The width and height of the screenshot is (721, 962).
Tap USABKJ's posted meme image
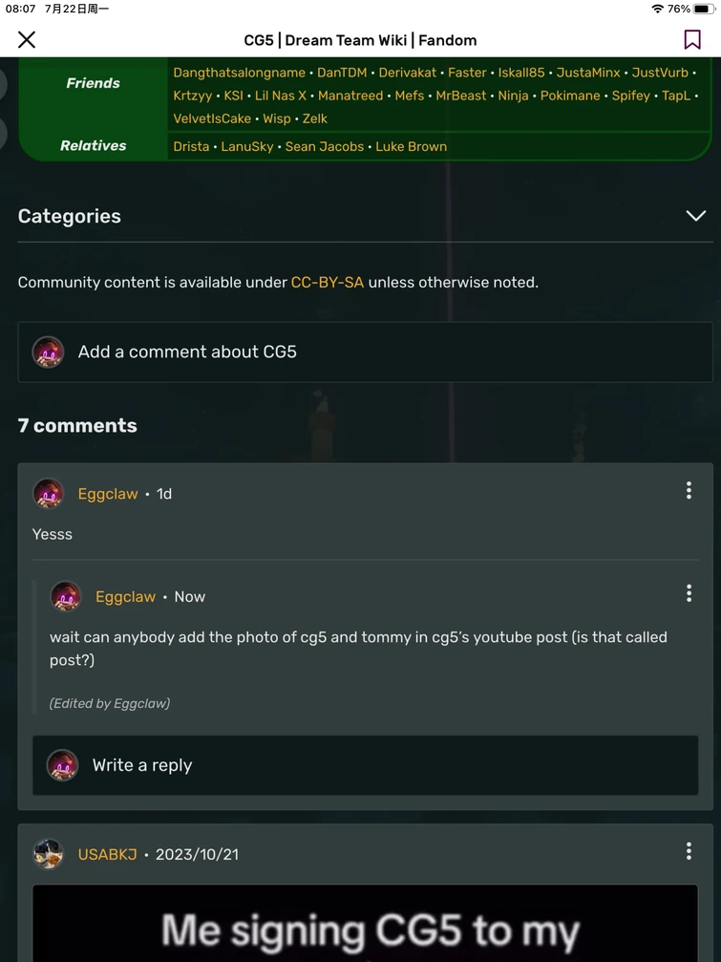click(x=365, y=925)
